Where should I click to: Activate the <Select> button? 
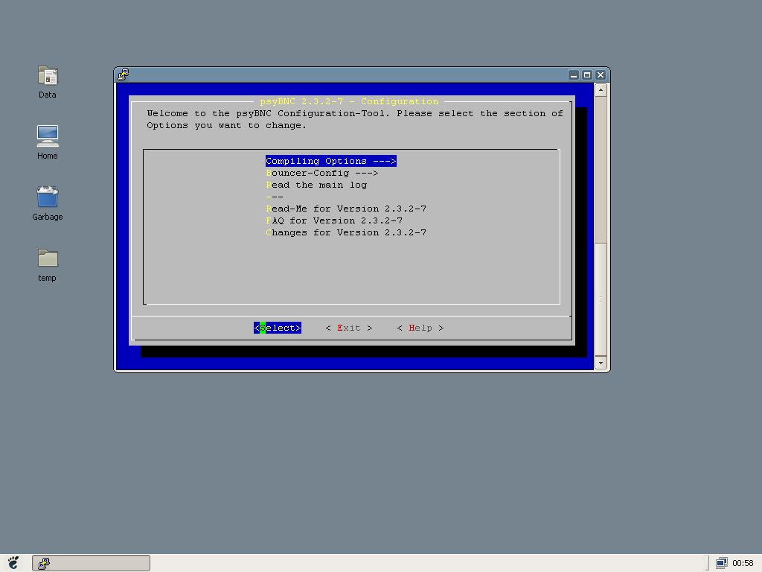[x=278, y=328]
